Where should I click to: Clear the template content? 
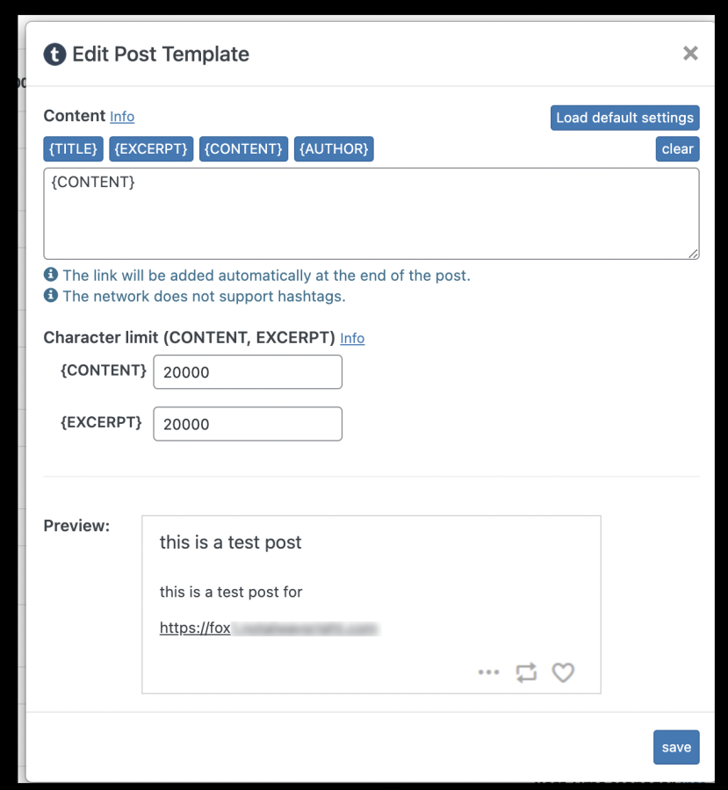[677, 149]
